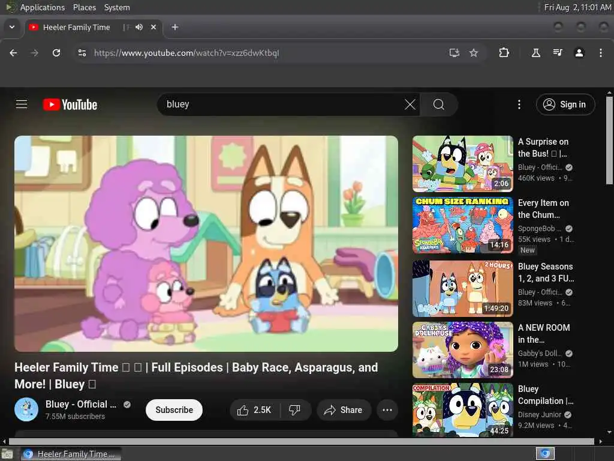Open the Chrome three-dot menu
Viewport: 614px width, 461px height.
click(x=601, y=53)
